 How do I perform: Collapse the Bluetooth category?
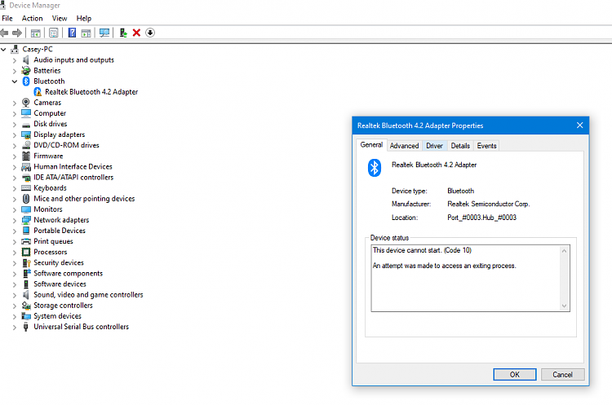(x=15, y=81)
